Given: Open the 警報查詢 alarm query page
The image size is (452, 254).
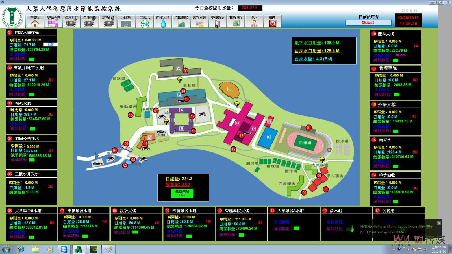Looking at the screenshot, I should (199, 21).
